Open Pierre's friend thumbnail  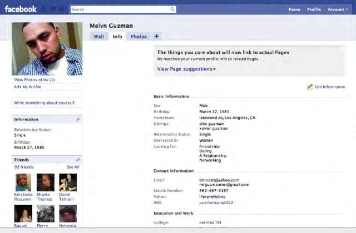pos(46,214)
